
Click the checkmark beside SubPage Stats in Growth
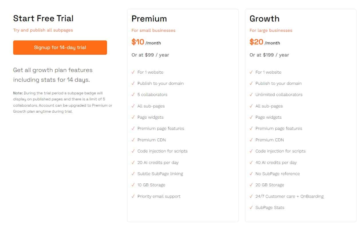pos(252,208)
